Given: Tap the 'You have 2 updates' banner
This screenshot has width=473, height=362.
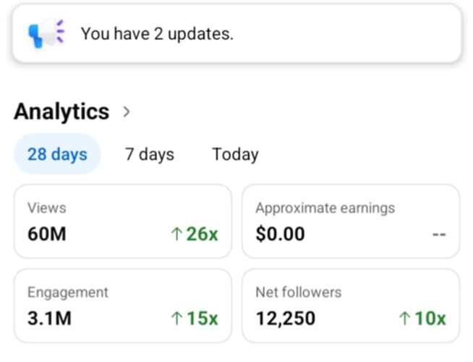Looking at the screenshot, I should (236, 34).
